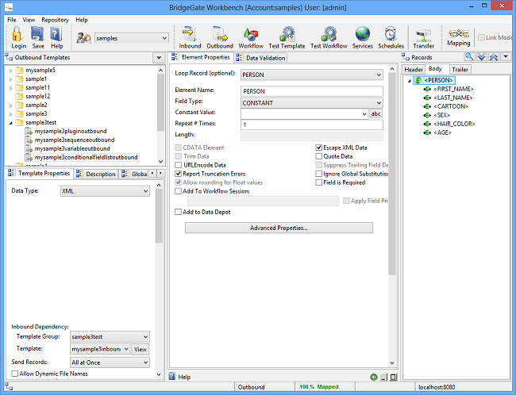Enable Add To Workflow Session
The image size is (516, 395).
(x=178, y=191)
